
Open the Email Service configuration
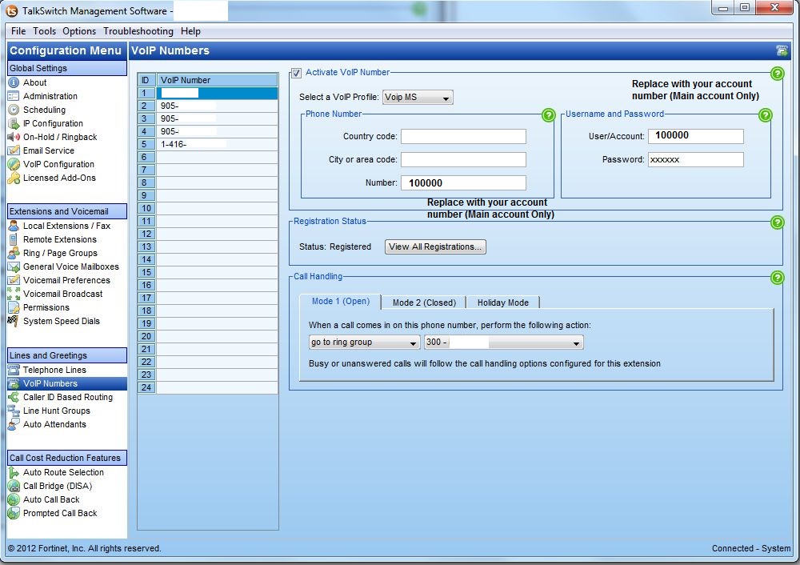[x=44, y=150]
